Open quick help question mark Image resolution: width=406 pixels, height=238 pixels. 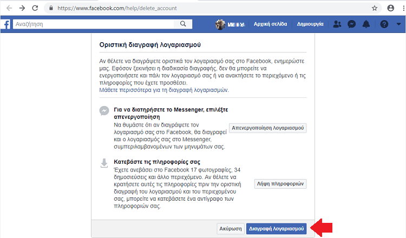coord(384,24)
